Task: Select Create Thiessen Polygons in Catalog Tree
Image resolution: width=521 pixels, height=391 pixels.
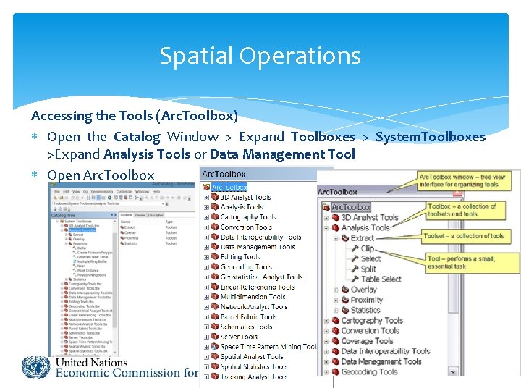Action: point(95,253)
